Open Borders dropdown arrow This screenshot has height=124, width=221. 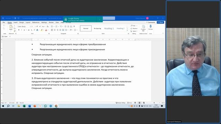pos(77,30)
